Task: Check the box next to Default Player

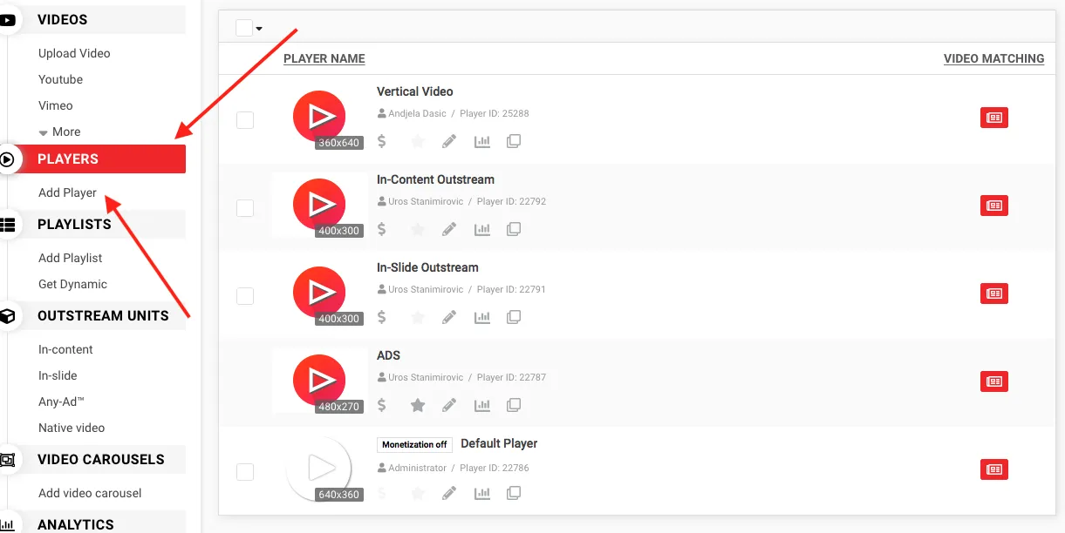Action: [x=245, y=472]
